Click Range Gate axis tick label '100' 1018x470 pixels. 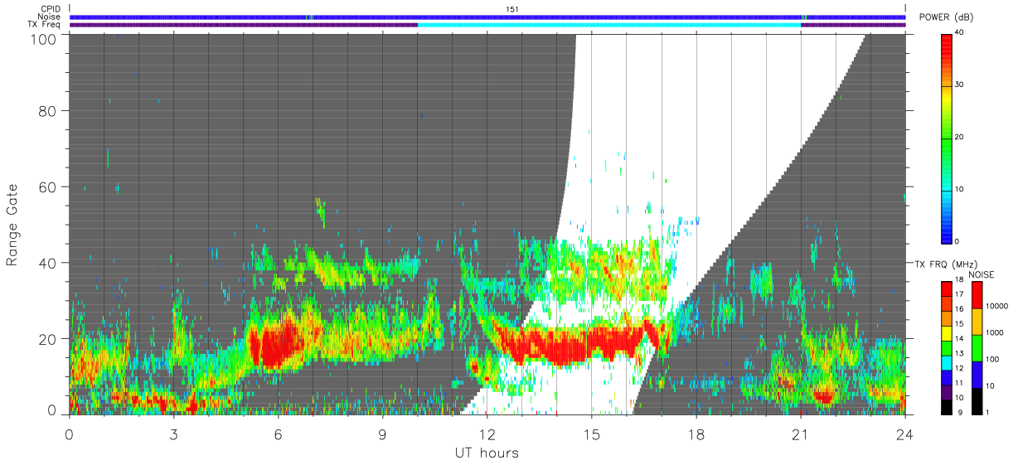click(x=45, y=39)
